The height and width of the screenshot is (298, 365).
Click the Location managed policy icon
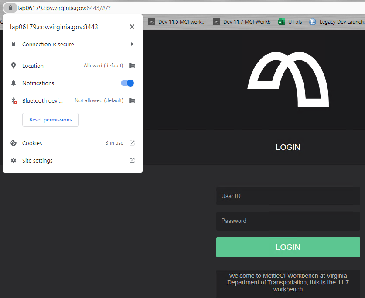132,66
